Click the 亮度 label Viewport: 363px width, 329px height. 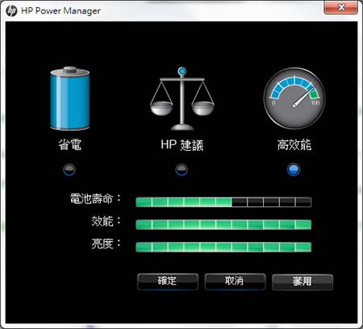pyautogui.click(x=106, y=244)
